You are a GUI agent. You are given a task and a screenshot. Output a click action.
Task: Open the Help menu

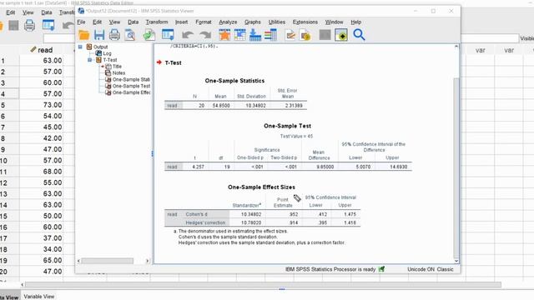pos(356,22)
